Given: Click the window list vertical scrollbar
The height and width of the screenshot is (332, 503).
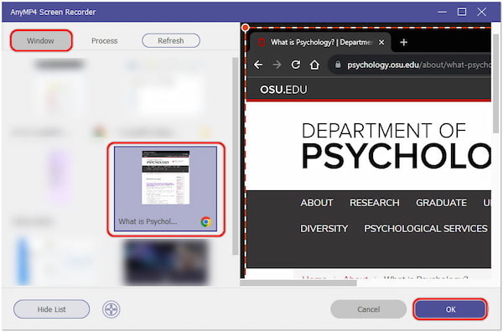Looking at the screenshot, I should click(235, 157).
